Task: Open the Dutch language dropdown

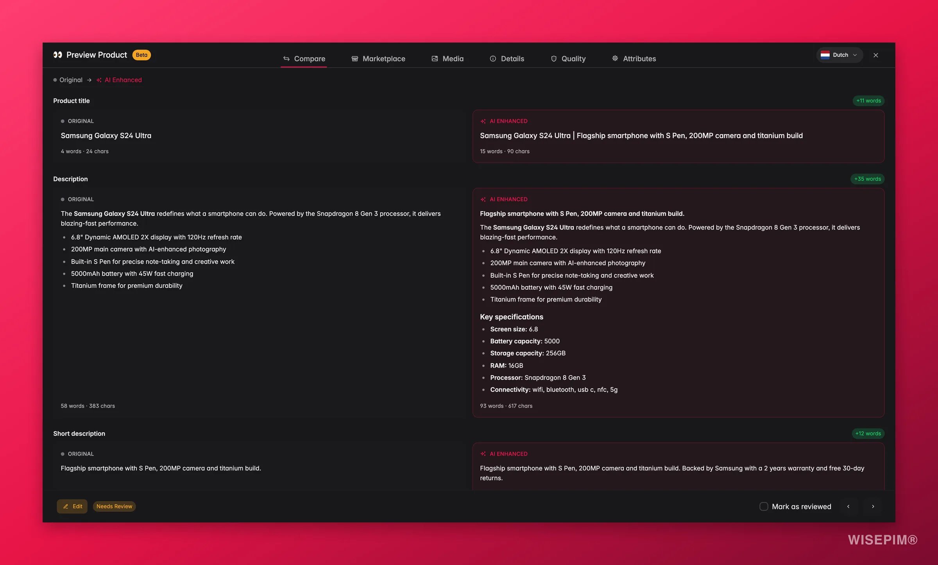Action: tap(839, 55)
